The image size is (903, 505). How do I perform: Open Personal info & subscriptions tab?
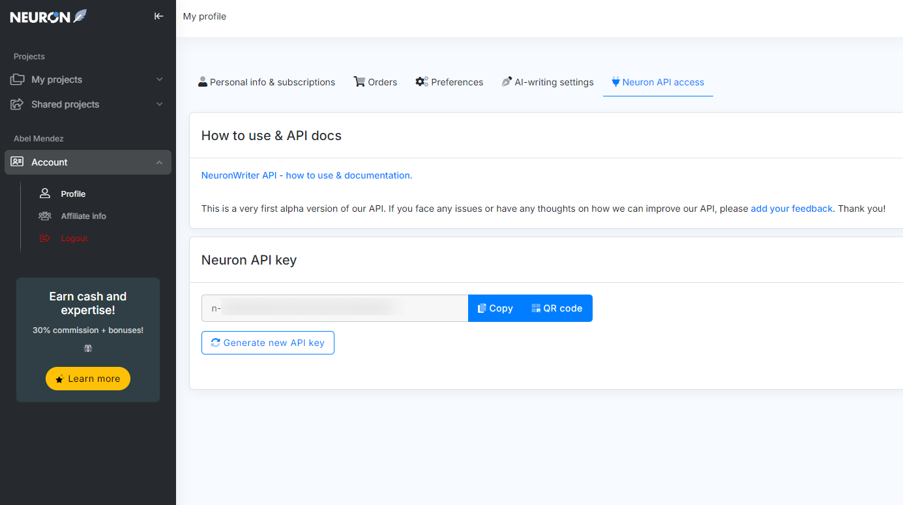coord(266,82)
